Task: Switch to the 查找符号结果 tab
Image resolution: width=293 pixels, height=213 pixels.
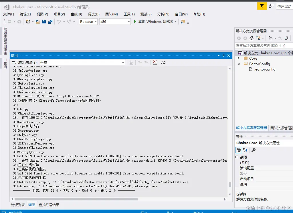Action: click(x=49, y=205)
